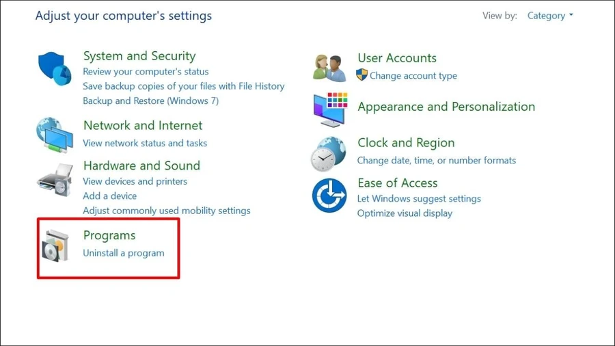Select Review your computer's status
Image resolution: width=615 pixels, height=346 pixels.
click(x=146, y=72)
